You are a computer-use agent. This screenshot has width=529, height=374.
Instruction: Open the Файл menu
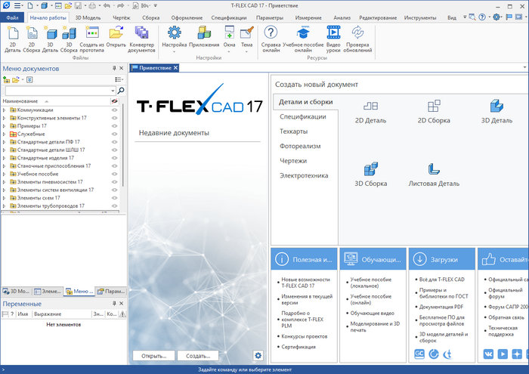point(12,17)
